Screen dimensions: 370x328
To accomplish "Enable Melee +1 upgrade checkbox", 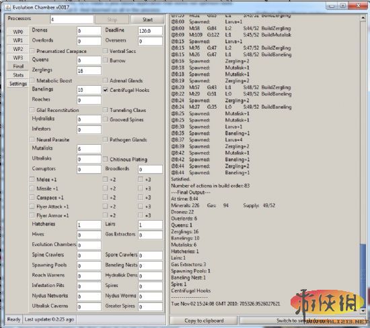I will 32,179.
